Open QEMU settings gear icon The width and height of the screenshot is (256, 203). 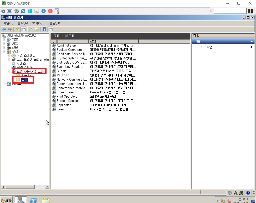(x=17, y=11)
